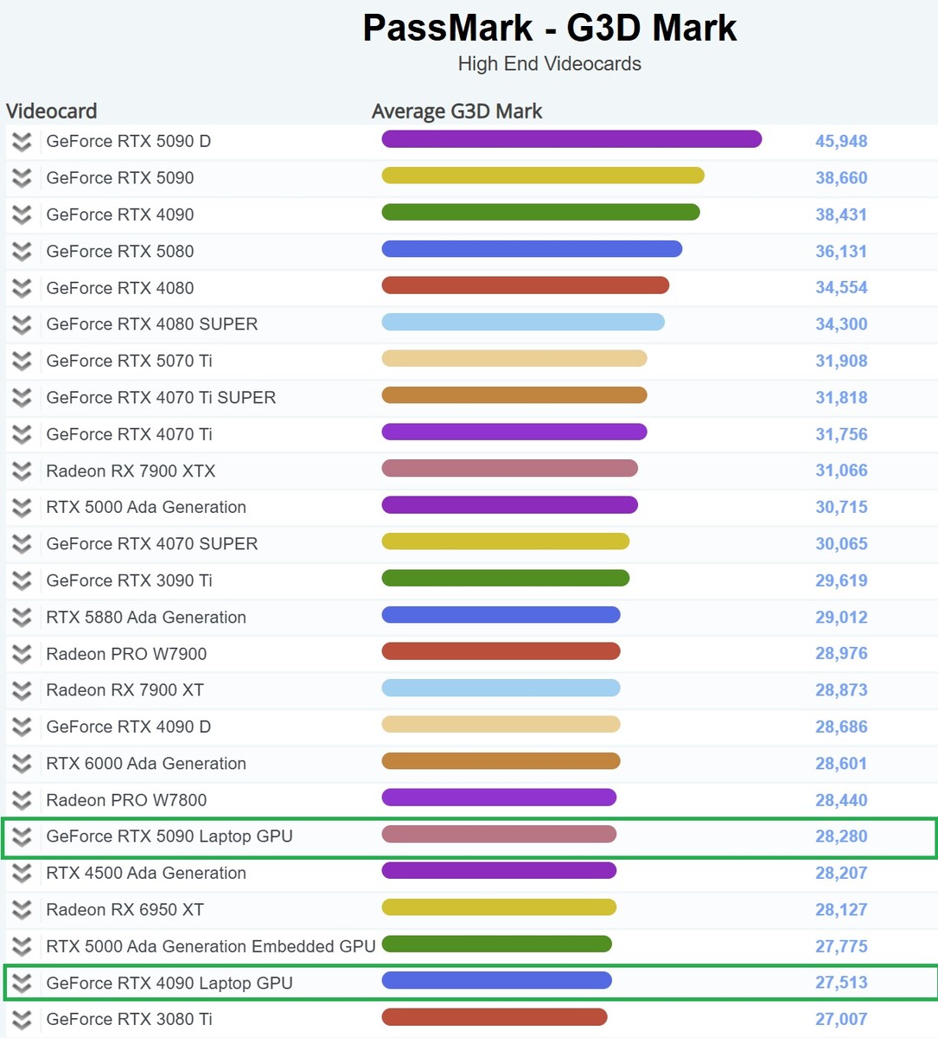
Task: Open the Radeon RX 7900 XT link
Action: [125, 690]
